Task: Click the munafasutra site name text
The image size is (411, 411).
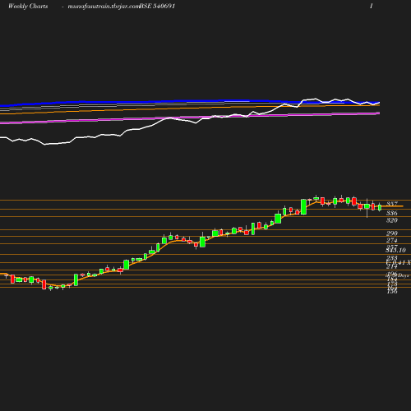Action: point(104,7)
